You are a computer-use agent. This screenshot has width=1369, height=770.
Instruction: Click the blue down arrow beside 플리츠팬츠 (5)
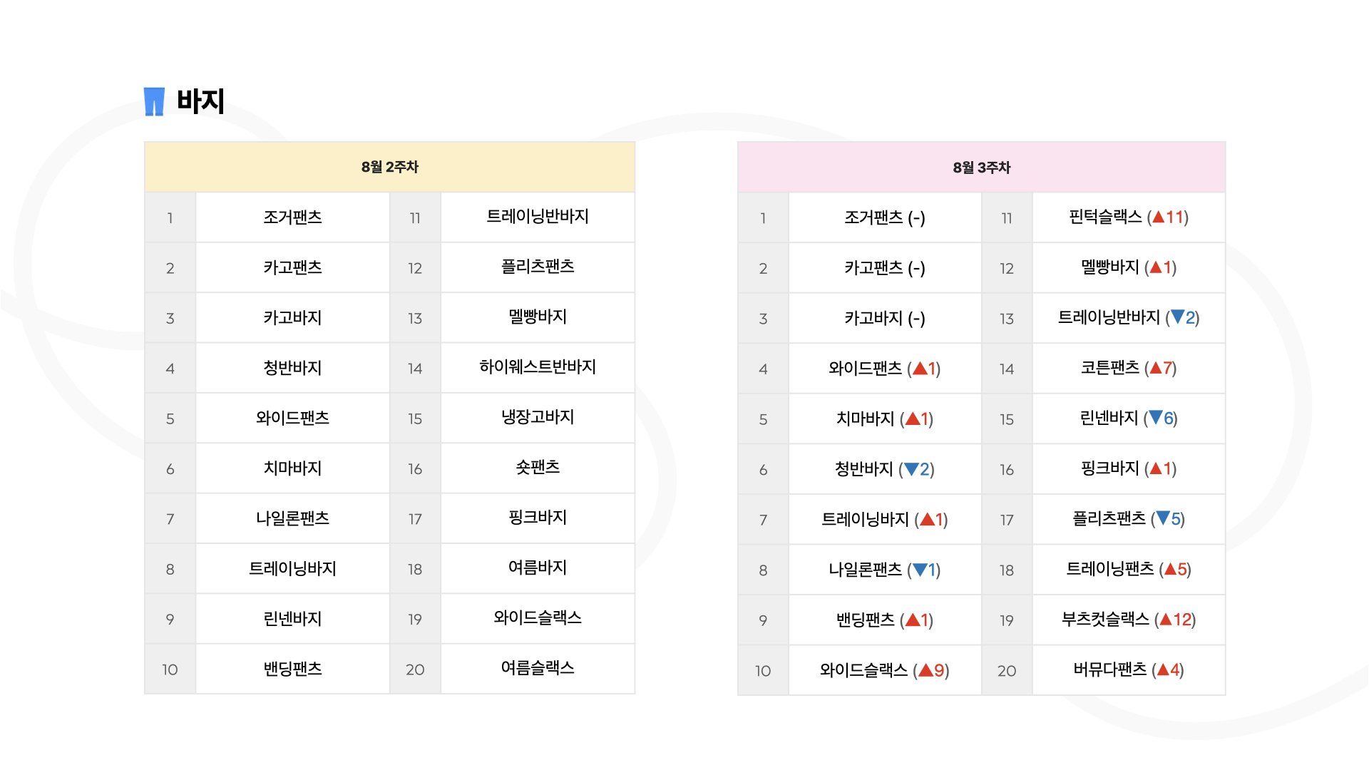(1163, 518)
